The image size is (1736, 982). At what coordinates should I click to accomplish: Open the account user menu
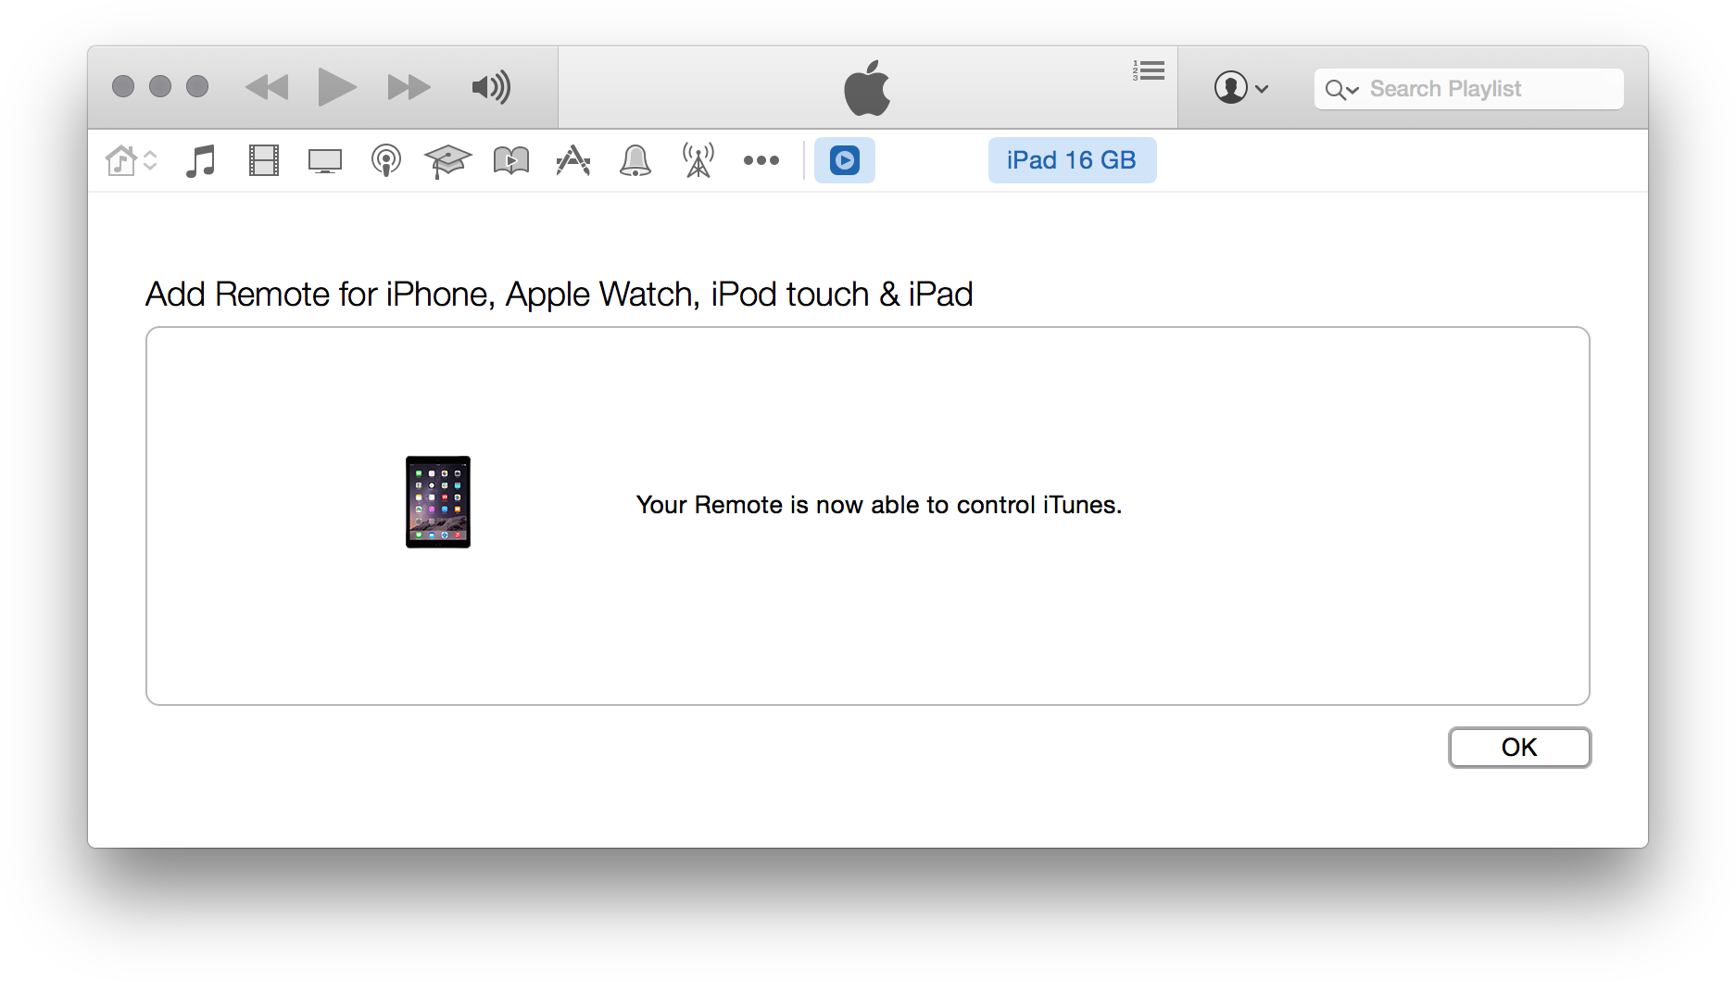point(1240,88)
